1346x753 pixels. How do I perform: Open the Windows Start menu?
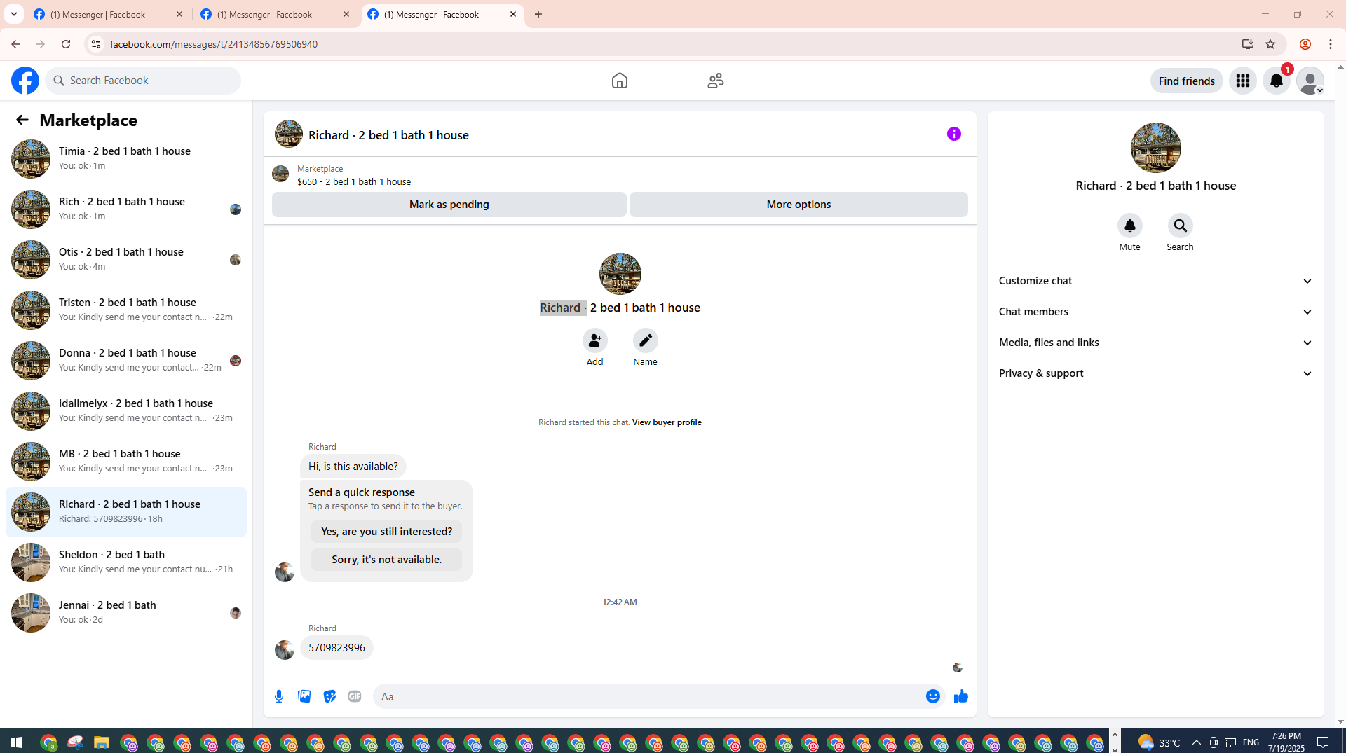[17, 742]
